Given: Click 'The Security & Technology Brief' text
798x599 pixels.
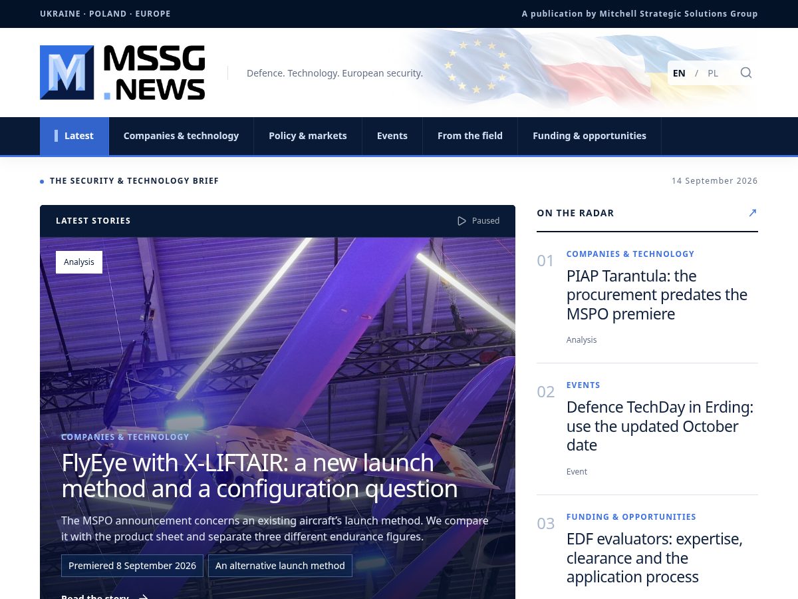Looking at the screenshot, I should (x=134, y=181).
